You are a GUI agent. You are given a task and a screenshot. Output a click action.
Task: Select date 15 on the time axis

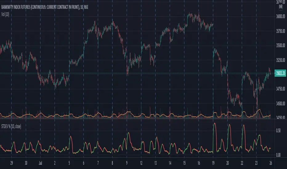point(184,163)
